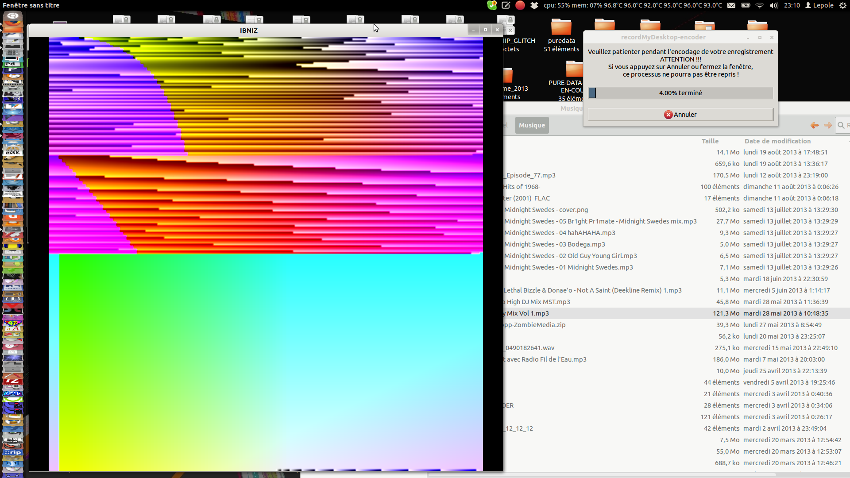Open the system gear session menu

coord(842,5)
